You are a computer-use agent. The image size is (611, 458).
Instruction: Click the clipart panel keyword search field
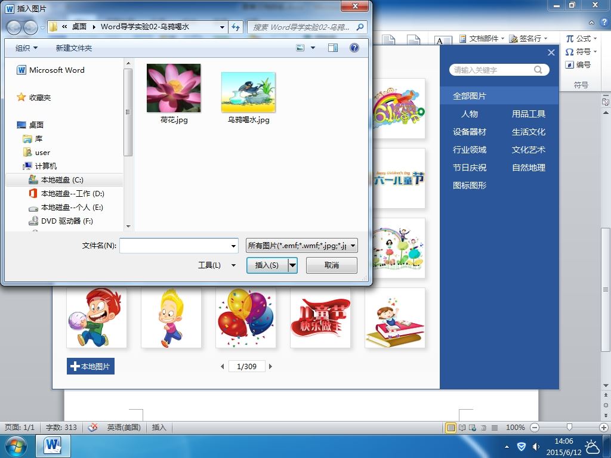(492, 70)
